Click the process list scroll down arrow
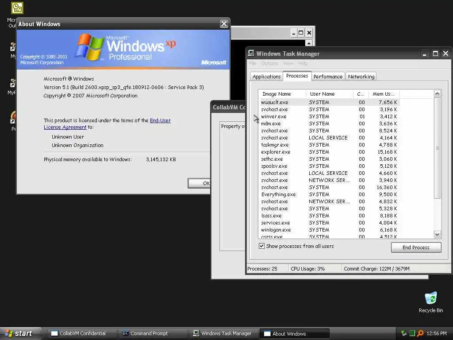 coord(437,235)
